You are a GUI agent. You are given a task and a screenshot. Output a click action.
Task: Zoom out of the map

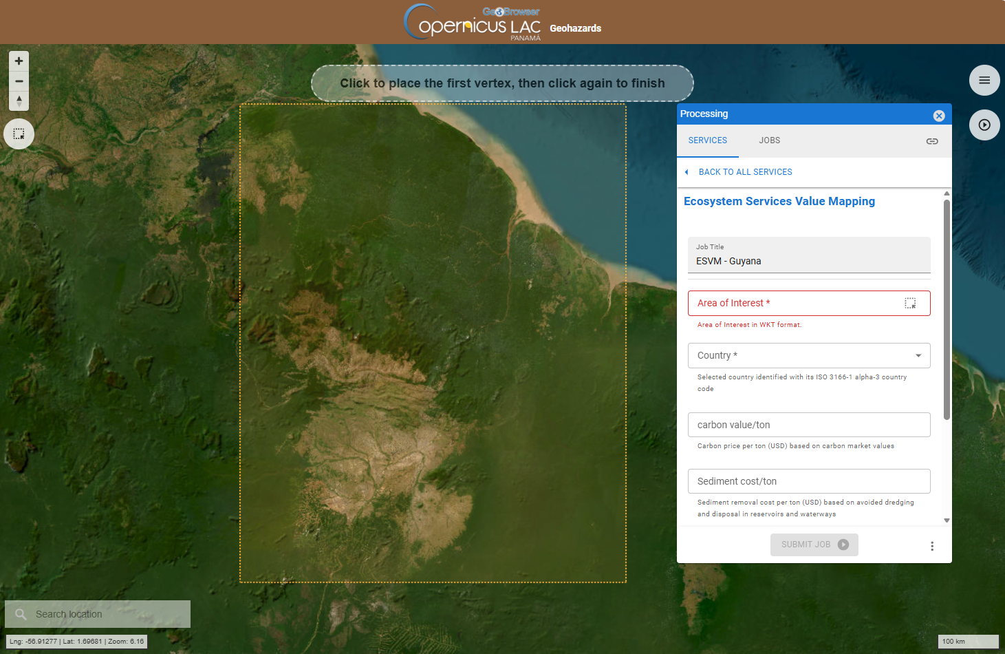pyautogui.click(x=19, y=81)
